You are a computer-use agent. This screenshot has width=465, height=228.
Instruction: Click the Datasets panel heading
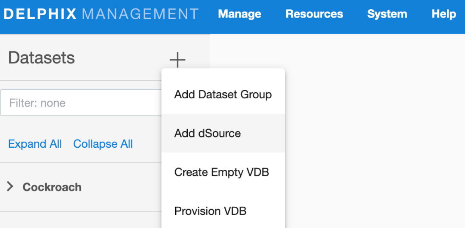[41, 58]
